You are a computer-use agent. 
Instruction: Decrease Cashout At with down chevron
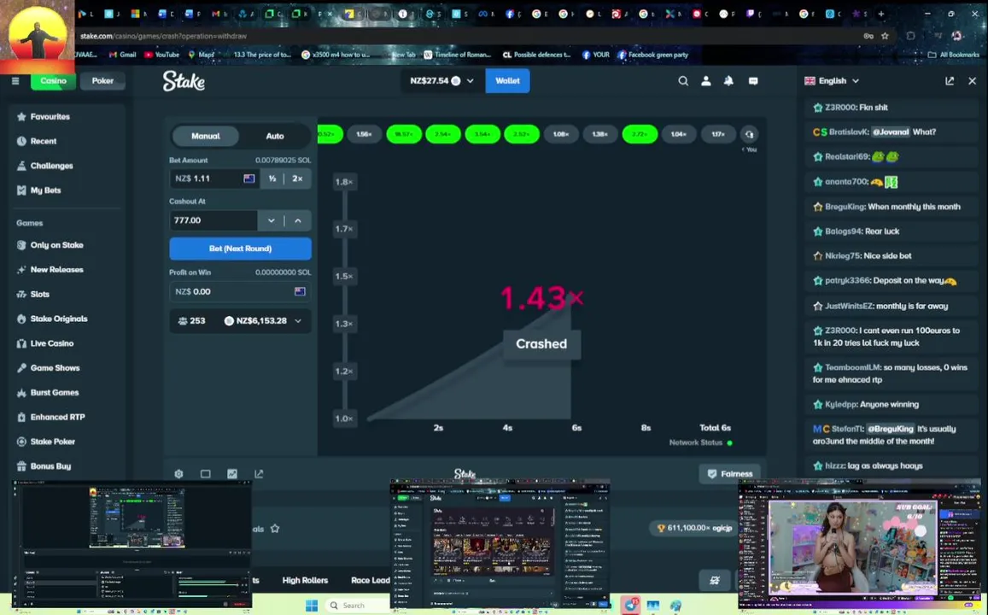[271, 220]
